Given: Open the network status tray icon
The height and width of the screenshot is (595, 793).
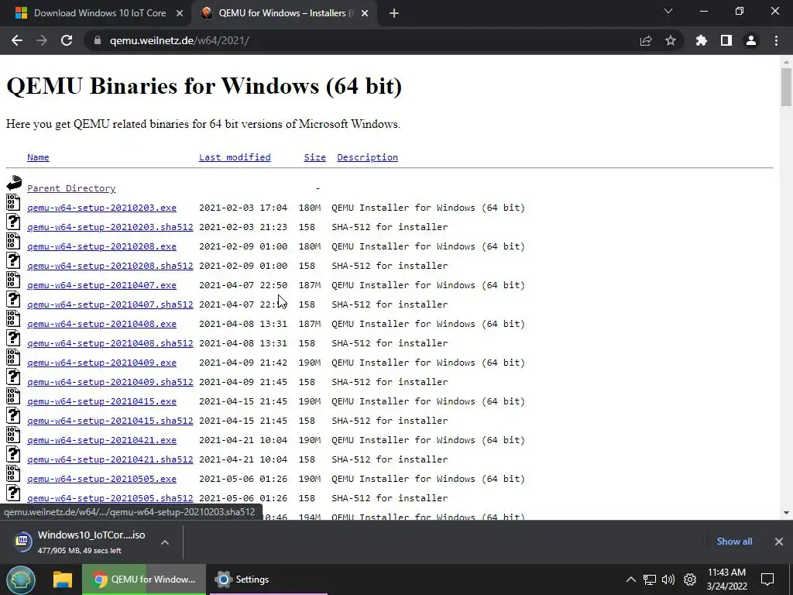Looking at the screenshot, I should point(650,580).
